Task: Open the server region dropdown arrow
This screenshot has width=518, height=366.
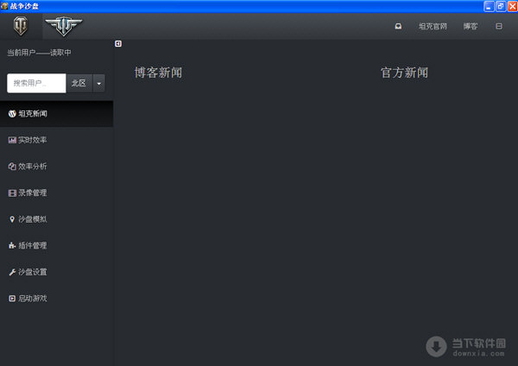Action: pyautogui.click(x=99, y=83)
